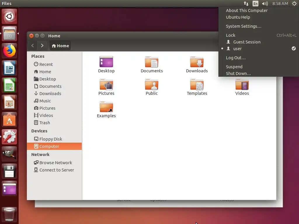The height and width of the screenshot is (224, 299).
Task: Select Documents in Places sidebar
Action: point(54,86)
